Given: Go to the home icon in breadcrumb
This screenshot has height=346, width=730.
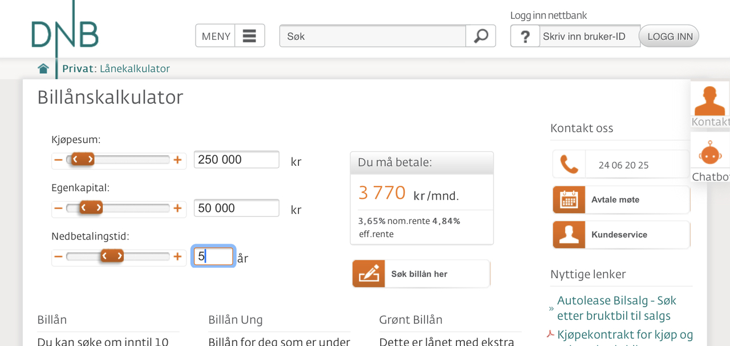Looking at the screenshot, I should click(43, 68).
